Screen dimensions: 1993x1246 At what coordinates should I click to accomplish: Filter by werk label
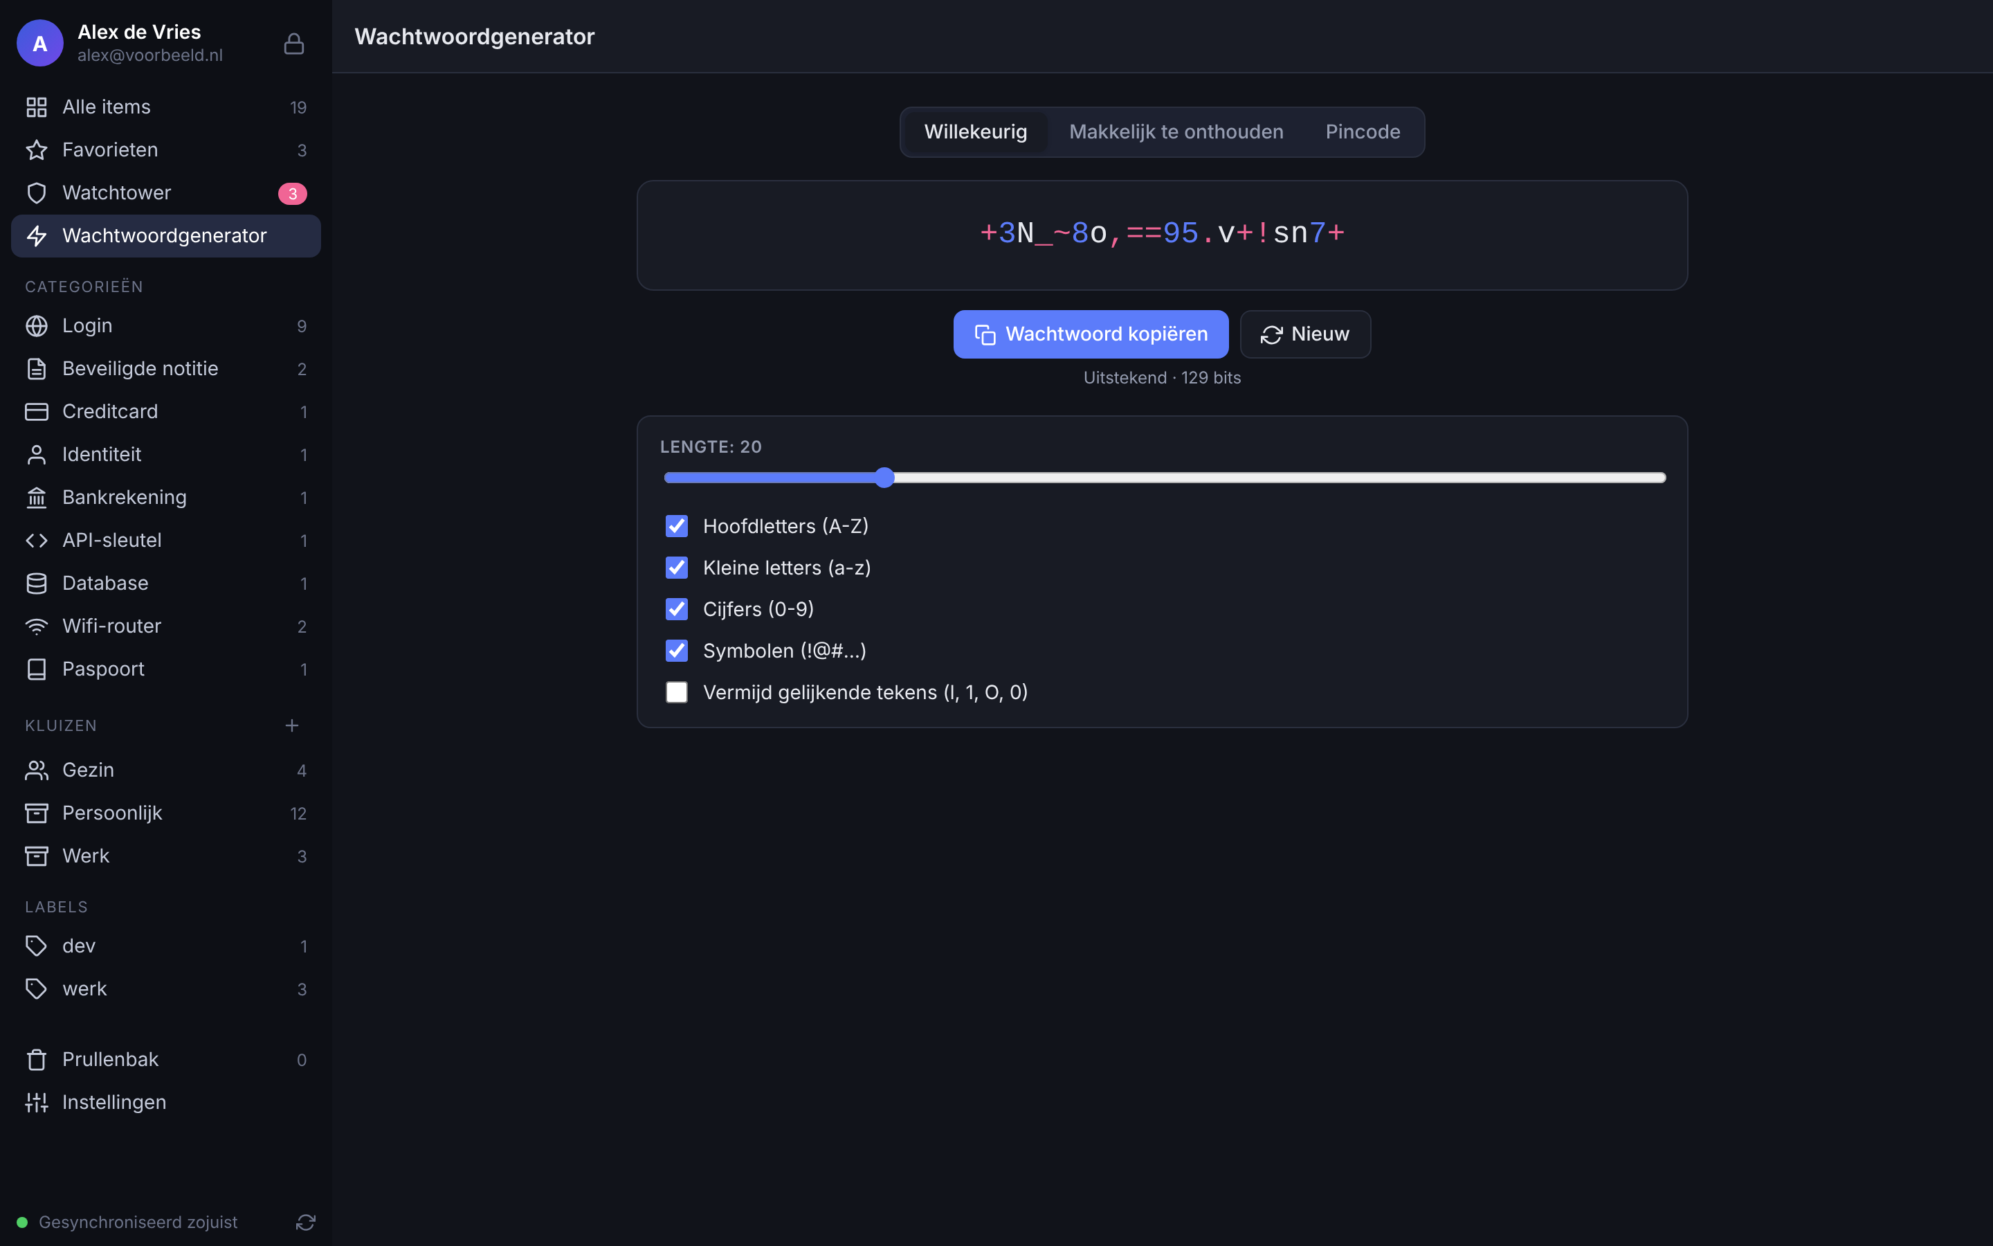click(x=165, y=989)
